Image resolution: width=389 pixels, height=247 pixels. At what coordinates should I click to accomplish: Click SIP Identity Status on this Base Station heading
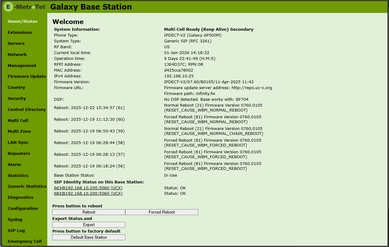pyautogui.click(x=99, y=182)
